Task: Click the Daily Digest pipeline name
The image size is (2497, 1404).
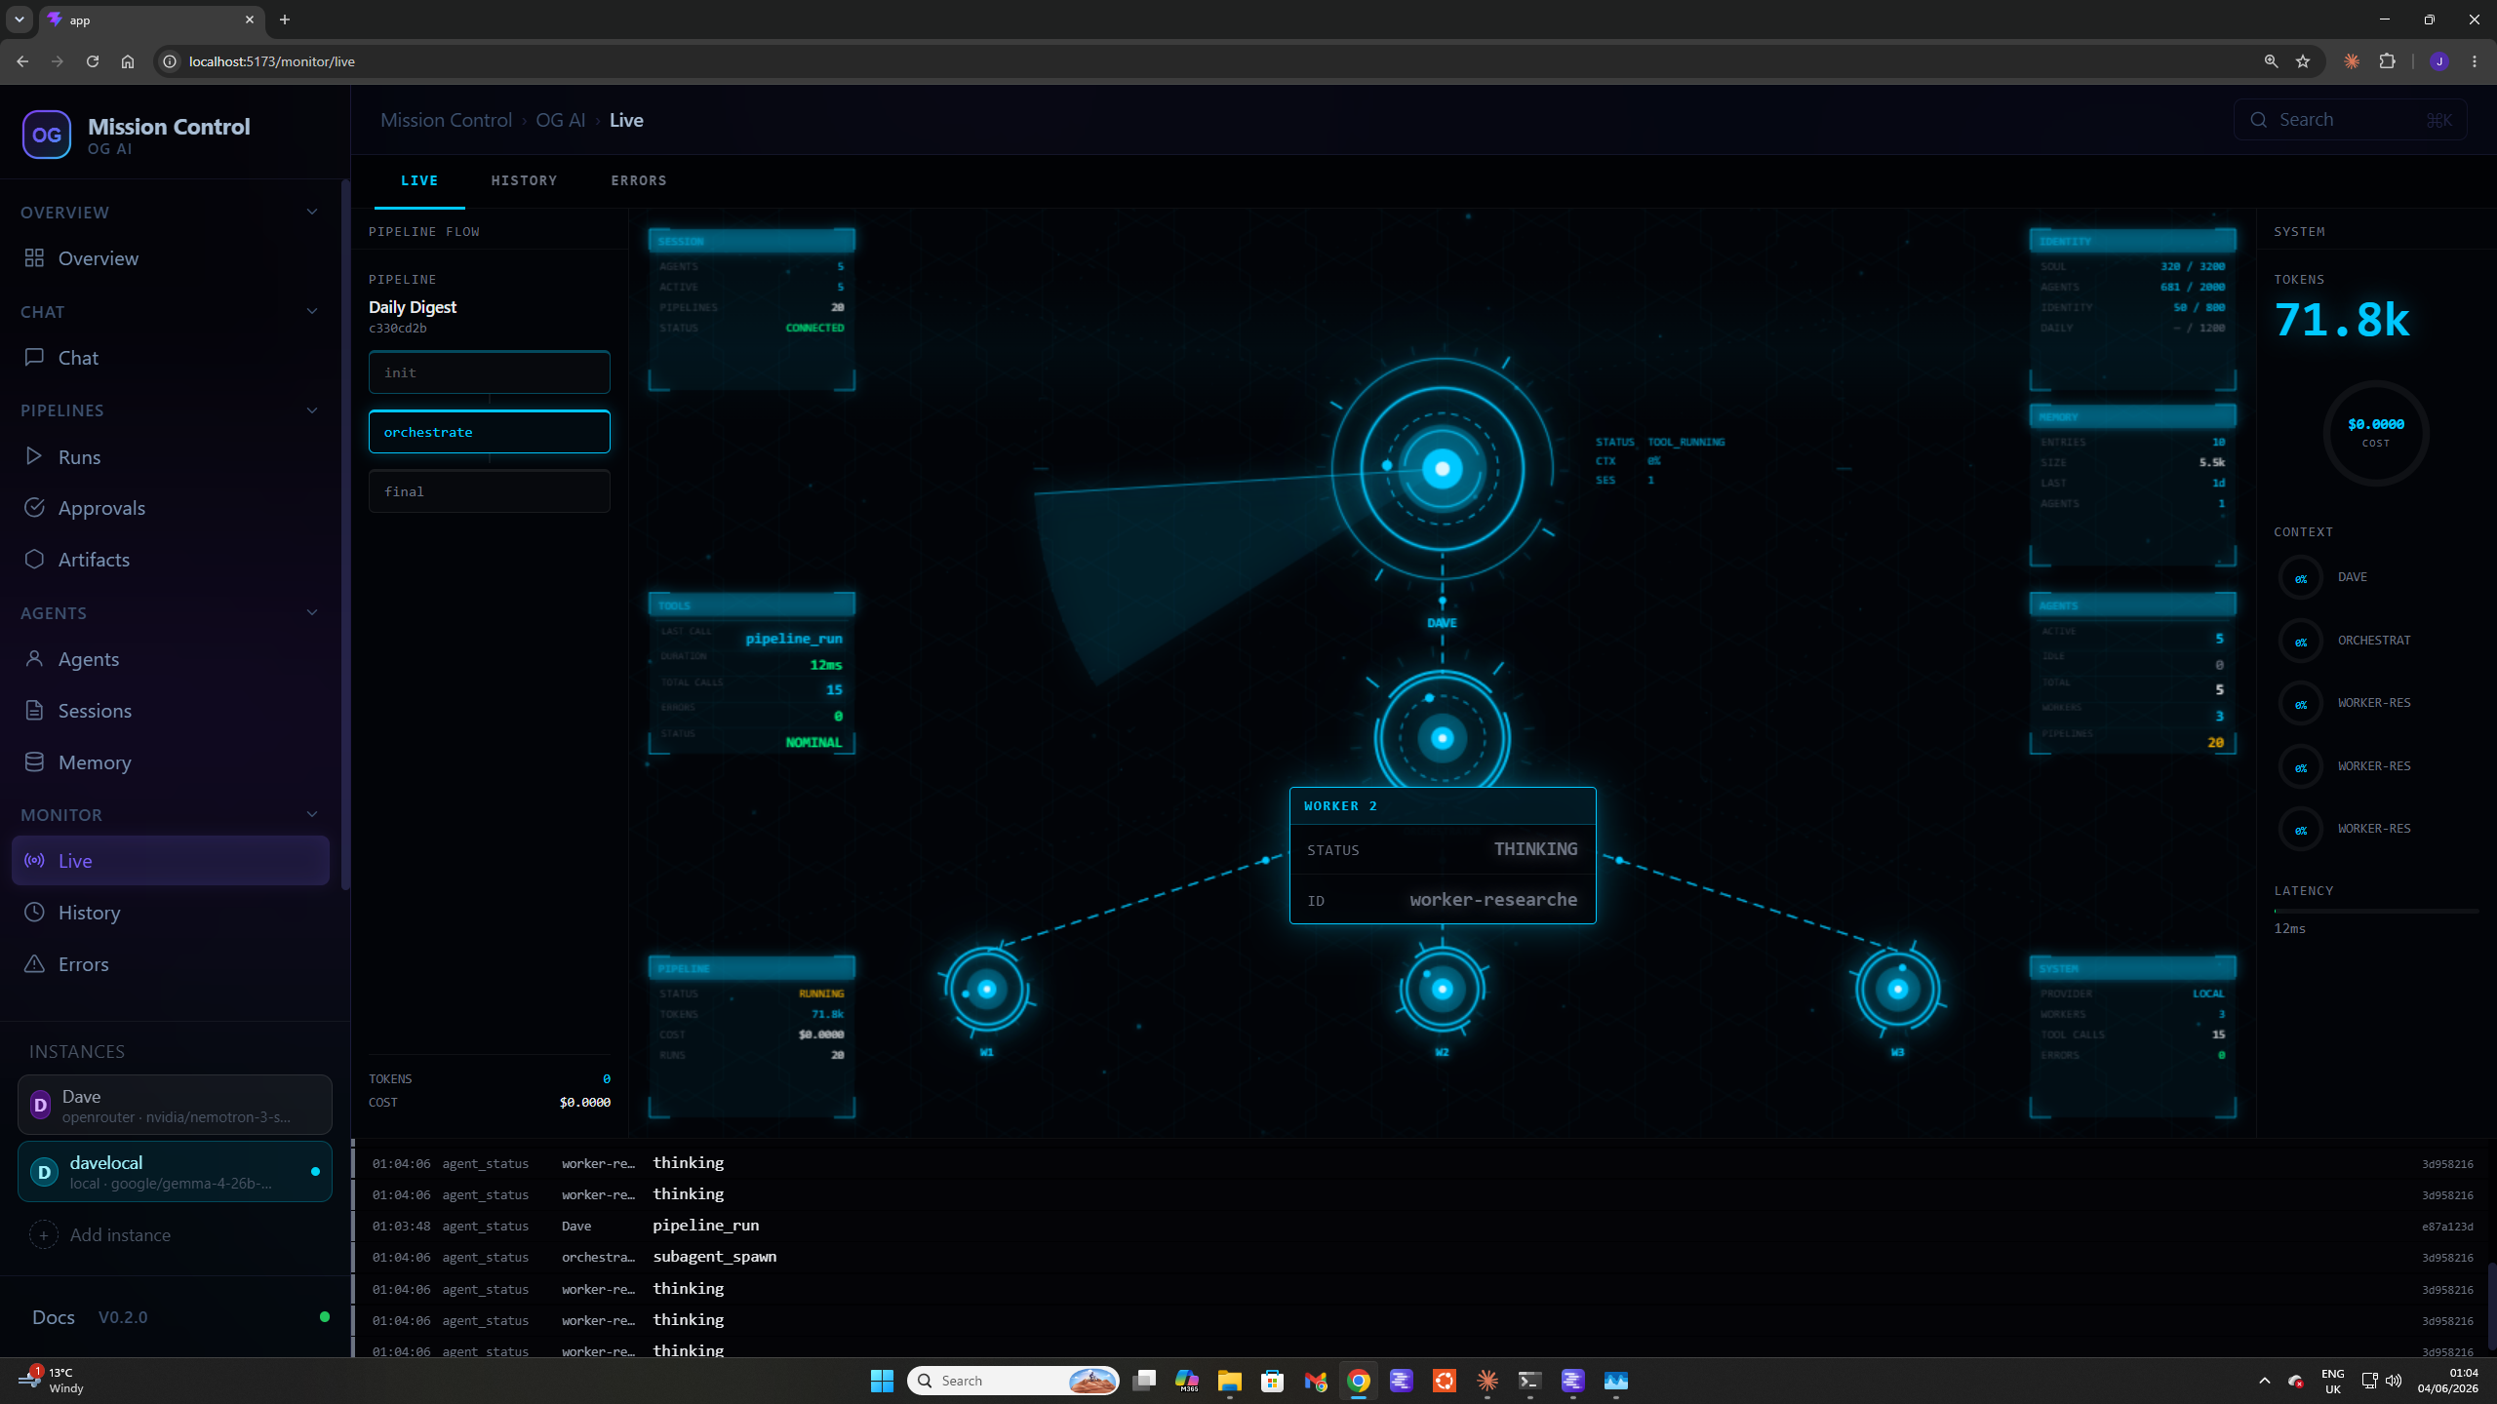Action: click(x=413, y=307)
